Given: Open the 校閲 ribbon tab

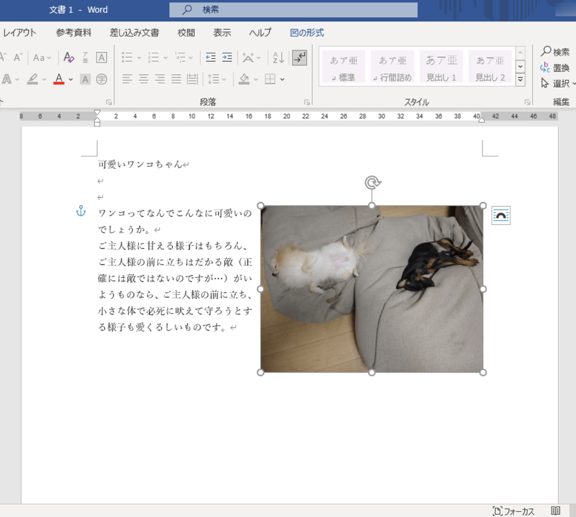Looking at the screenshot, I should (x=186, y=33).
